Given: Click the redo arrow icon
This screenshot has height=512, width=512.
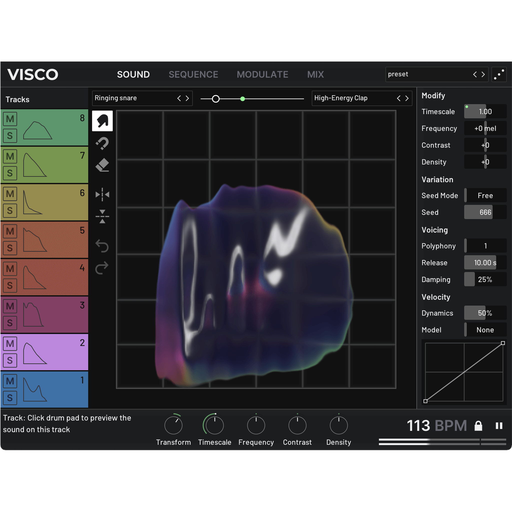Looking at the screenshot, I should [102, 268].
